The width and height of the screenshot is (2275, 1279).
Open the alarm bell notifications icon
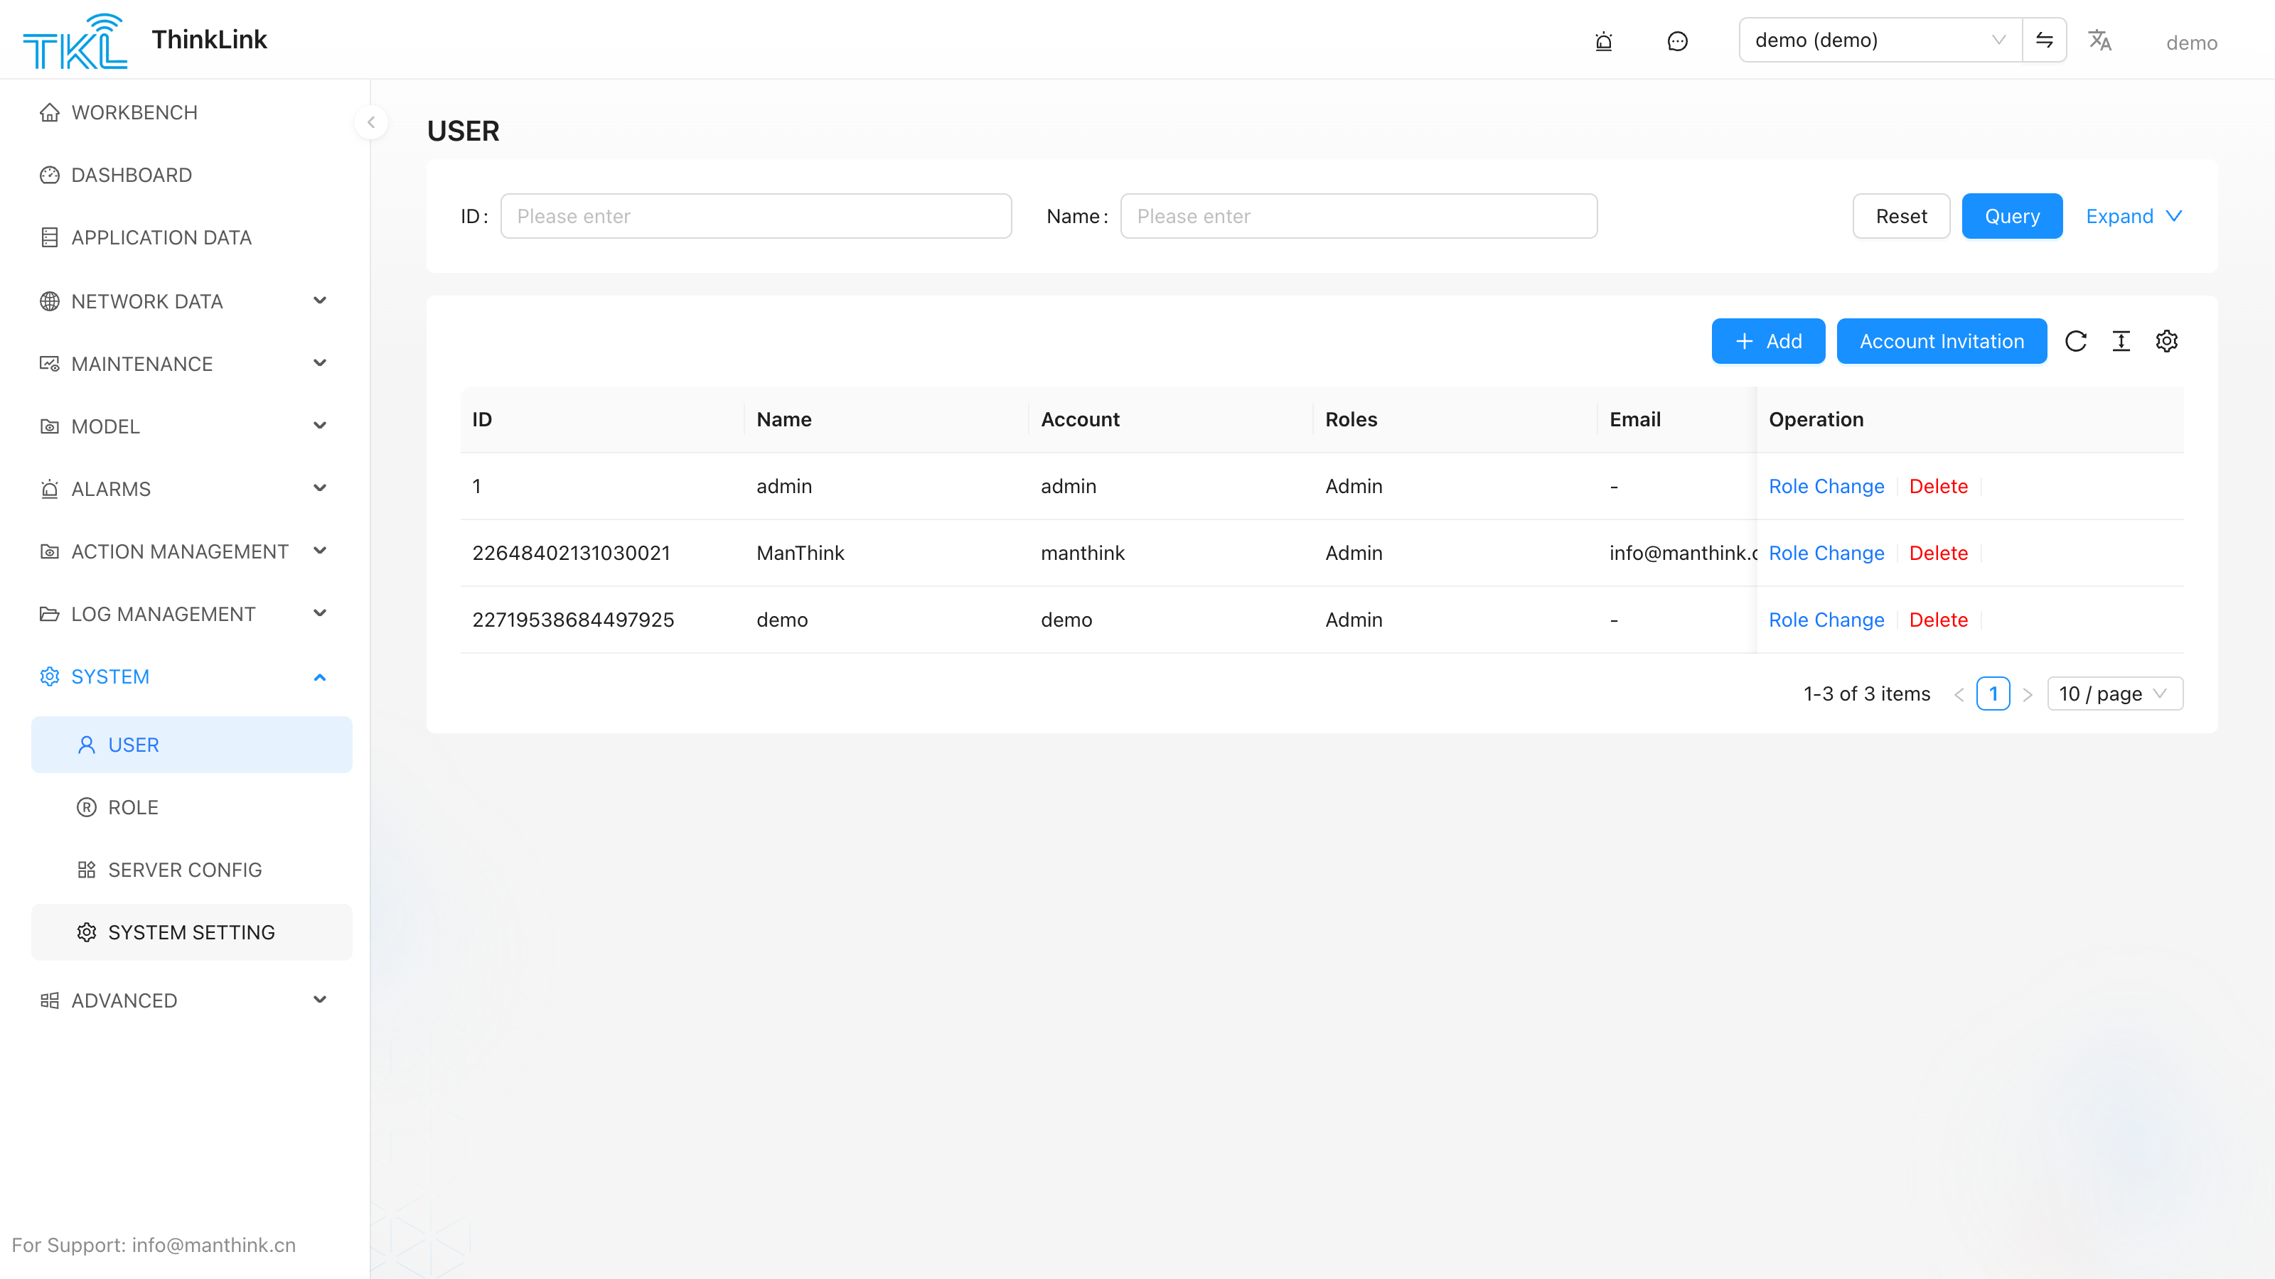tap(1604, 41)
